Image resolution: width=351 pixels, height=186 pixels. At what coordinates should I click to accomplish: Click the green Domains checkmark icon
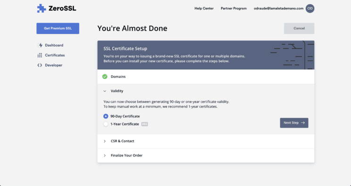[x=105, y=77]
